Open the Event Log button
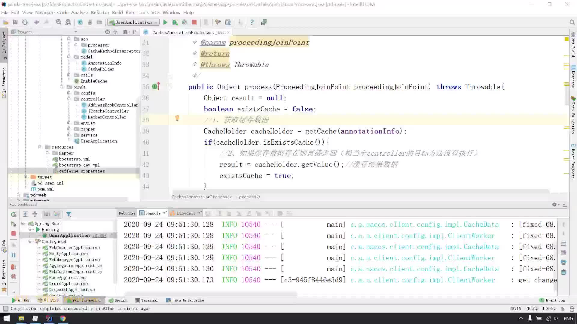This screenshot has height=324, width=577. point(552,300)
